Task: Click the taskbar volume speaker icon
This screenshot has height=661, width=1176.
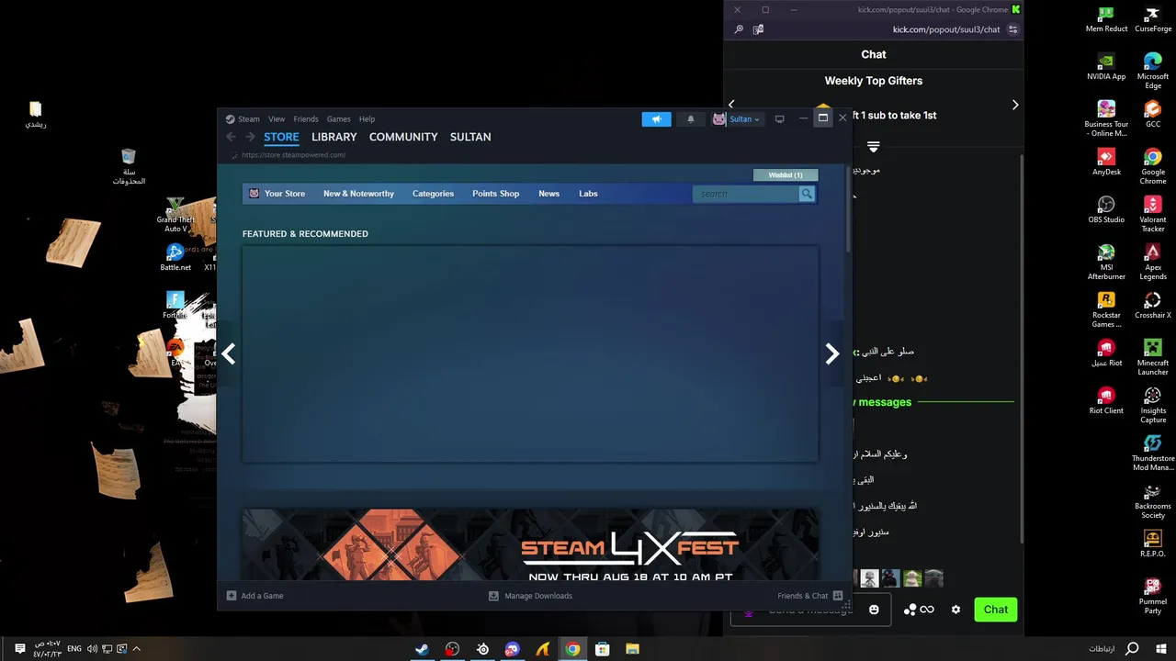Action: (x=92, y=649)
